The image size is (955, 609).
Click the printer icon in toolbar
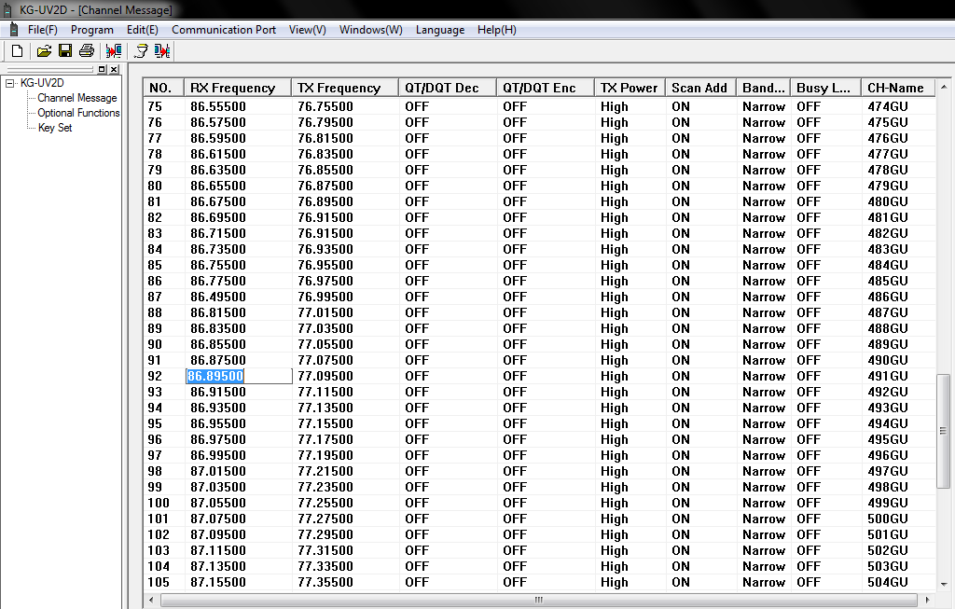pos(87,50)
